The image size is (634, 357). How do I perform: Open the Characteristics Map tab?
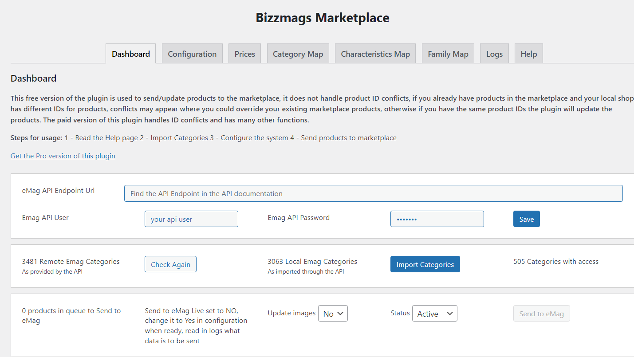coord(375,54)
